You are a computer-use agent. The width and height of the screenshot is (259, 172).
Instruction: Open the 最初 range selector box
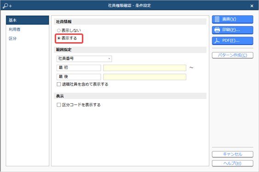pyautogui.click(x=79, y=68)
